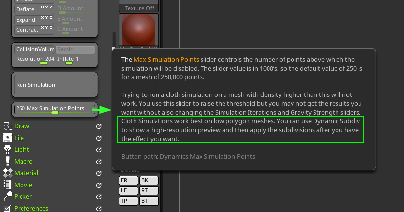
Task: Toggle the X axis modifier on Deflate
Action: point(42,7)
